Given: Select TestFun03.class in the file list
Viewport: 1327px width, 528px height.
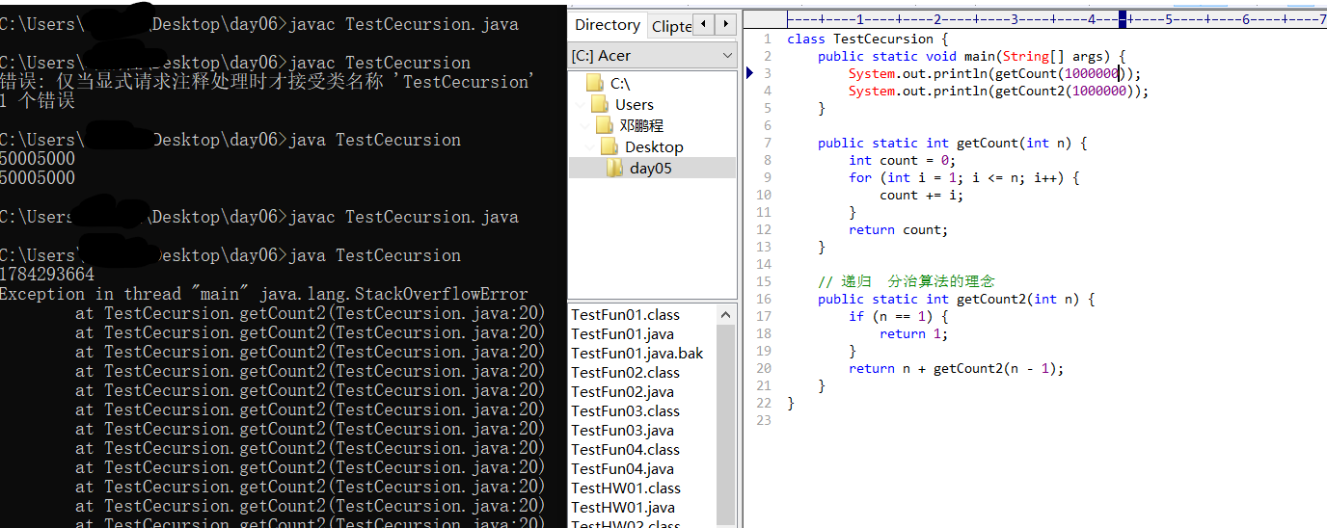Looking at the screenshot, I should pos(625,411).
